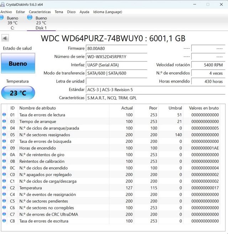The width and height of the screenshot is (228, 234).
Task: Click the power-on hours value 430 horas
Action: (x=208, y=81)
